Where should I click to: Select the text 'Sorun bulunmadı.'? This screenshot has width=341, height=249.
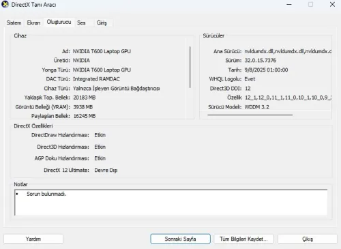[46, 194]
